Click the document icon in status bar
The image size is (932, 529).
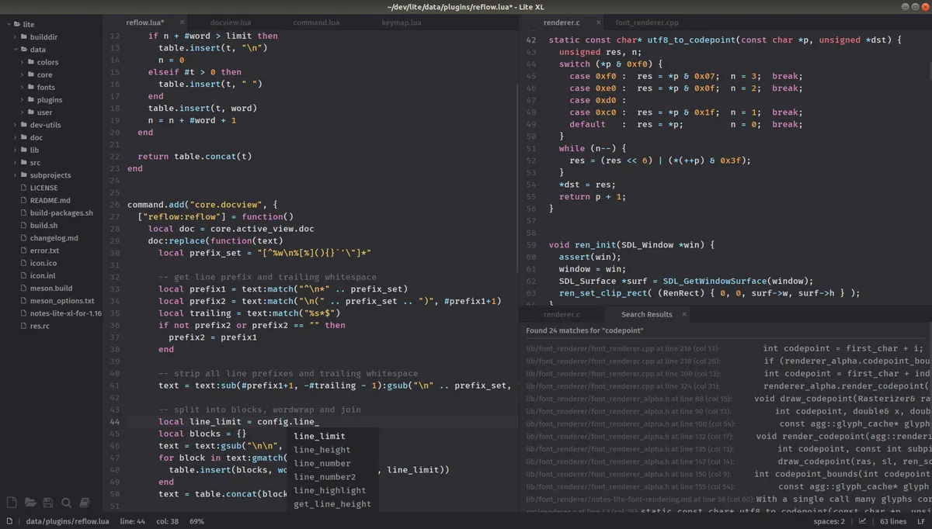(9, 521)
